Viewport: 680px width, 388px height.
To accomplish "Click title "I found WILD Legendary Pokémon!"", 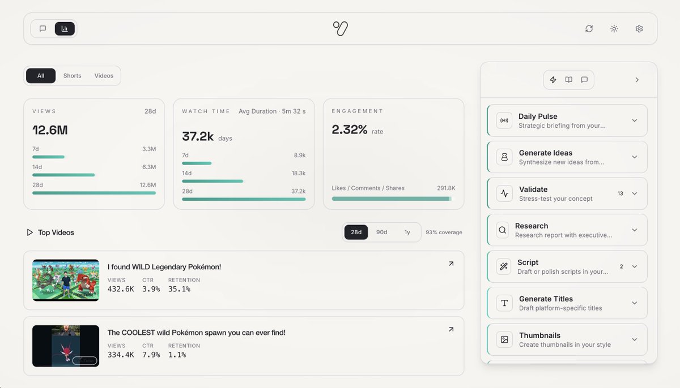I will coord(164,267).
